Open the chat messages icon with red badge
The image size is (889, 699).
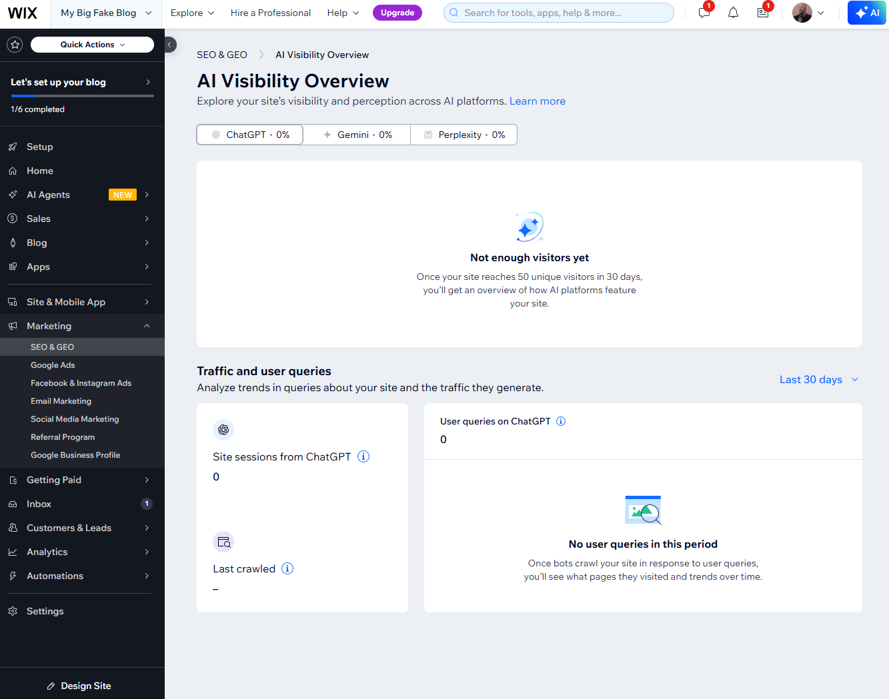point(703,12)
